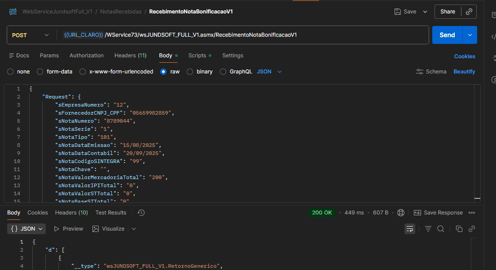Image resolution: width=496 pixels, height=270 pixels.
Task: Open search in the response body
Action: pos(441,229)
